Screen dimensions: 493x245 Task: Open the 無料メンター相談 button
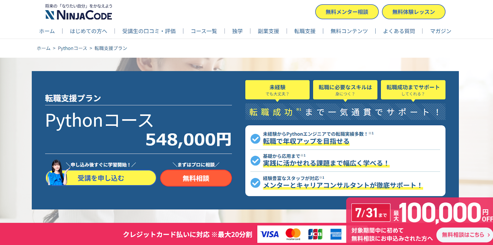pos(347,12)
